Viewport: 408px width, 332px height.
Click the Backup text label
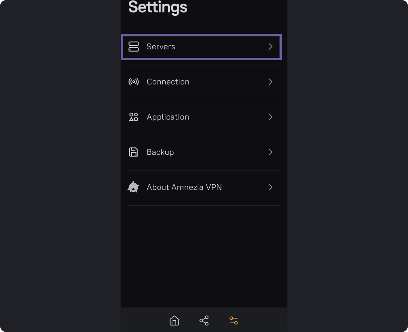tap(160, 152)
